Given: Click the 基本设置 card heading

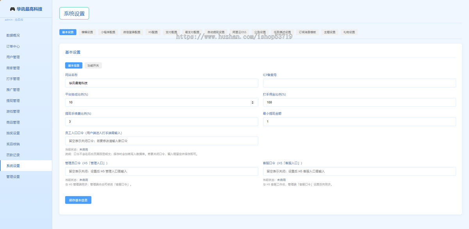Looking at the screenshot, I should [73, 52].
